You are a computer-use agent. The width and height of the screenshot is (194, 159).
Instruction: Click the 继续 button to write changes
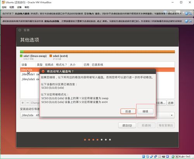[x=145, y=111]
